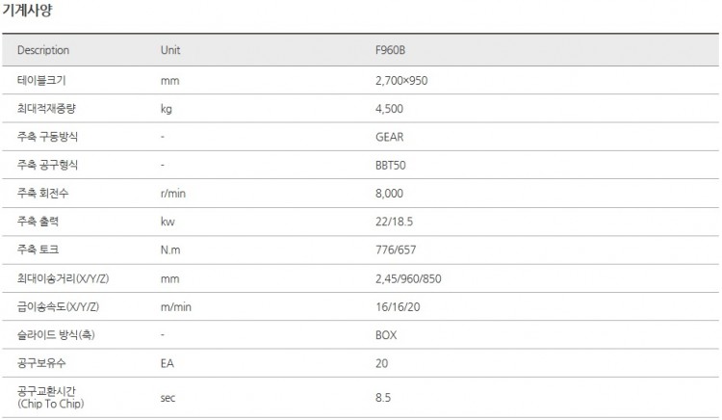Viewport: 722px width, 420px height.
Task: Select the 2,45/960/850 travel distance value
Action: (x=406, y=278)
